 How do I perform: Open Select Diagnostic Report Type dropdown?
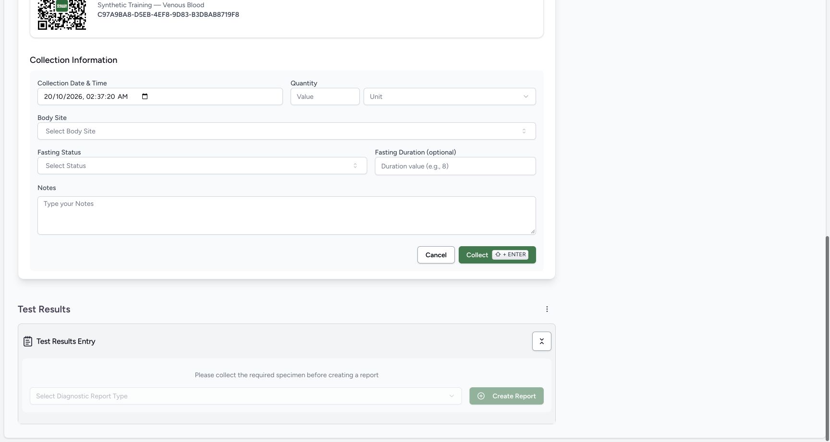coord(245,396)
